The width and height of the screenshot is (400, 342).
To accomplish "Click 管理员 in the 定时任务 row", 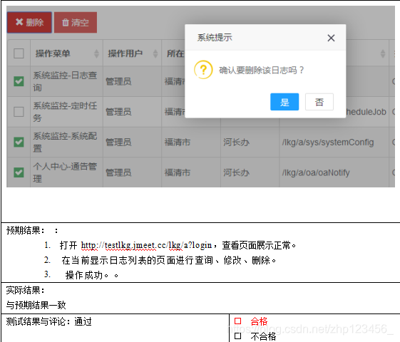I will tap(118, 112).
